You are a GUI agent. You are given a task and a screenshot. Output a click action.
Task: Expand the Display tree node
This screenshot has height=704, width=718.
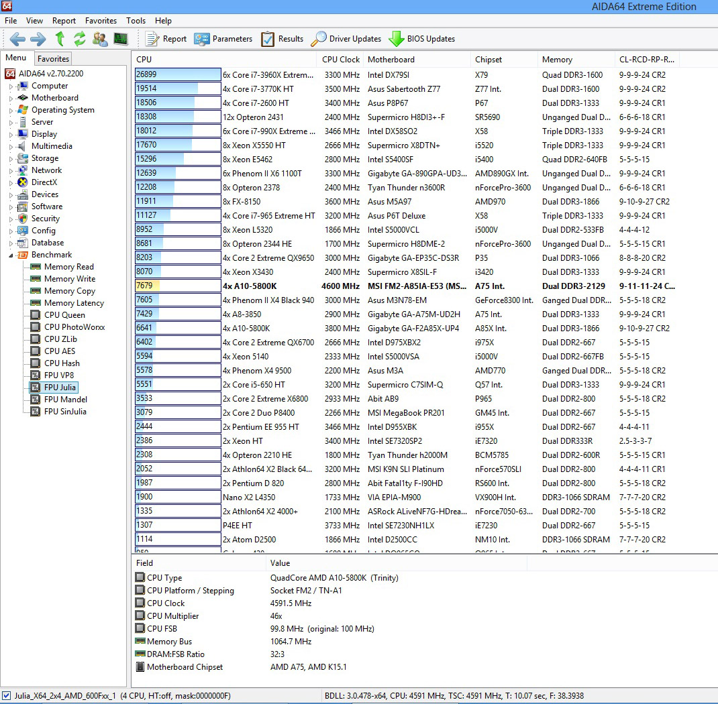point(11,135)
